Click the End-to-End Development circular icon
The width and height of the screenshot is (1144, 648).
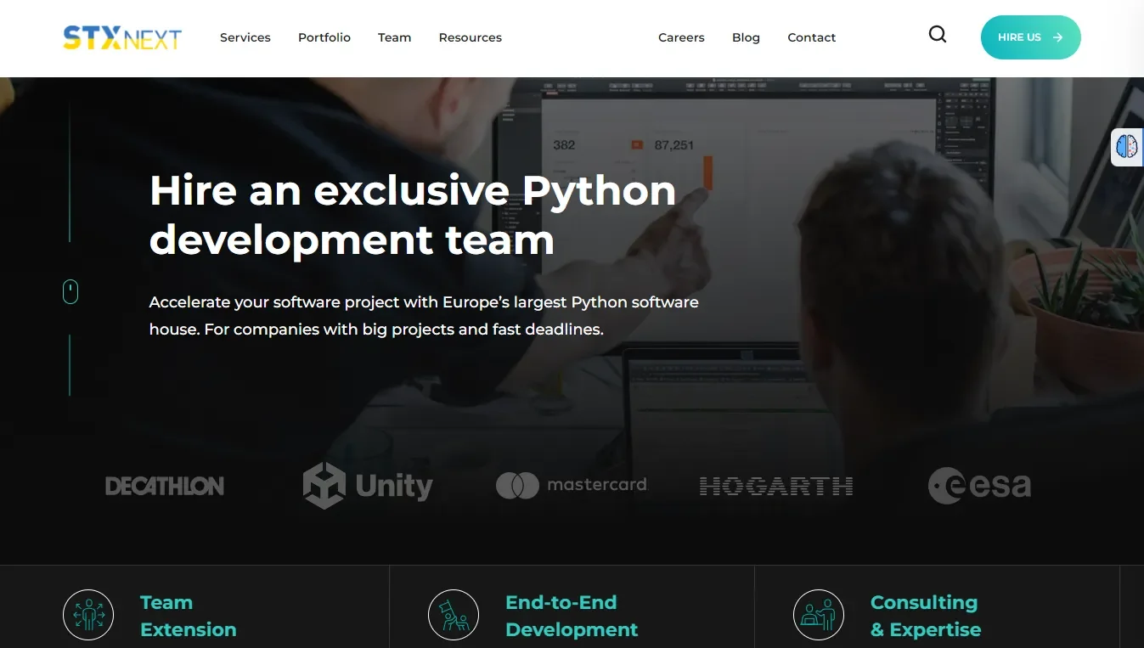pos(454,615)
